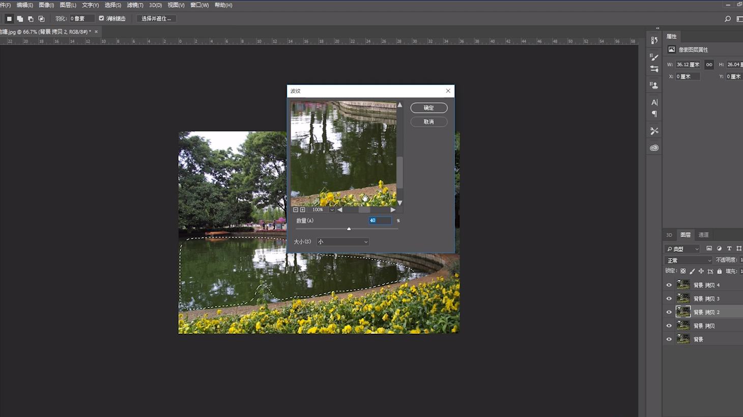
Task: Click the link width and height icon
Action: tap(709, 65)
